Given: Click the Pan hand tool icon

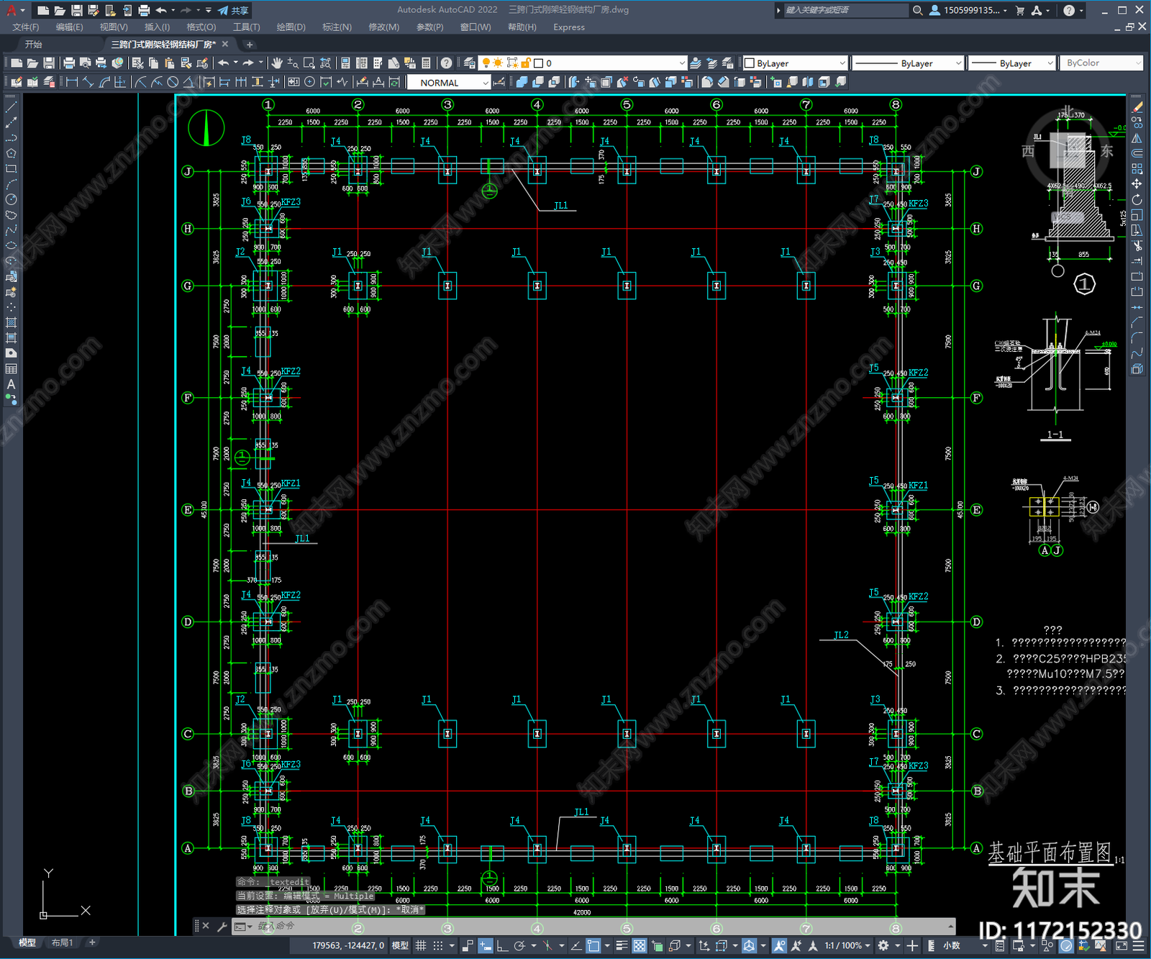Looking at the screenshot, I should pyautogui.click(x=276, y=63).
